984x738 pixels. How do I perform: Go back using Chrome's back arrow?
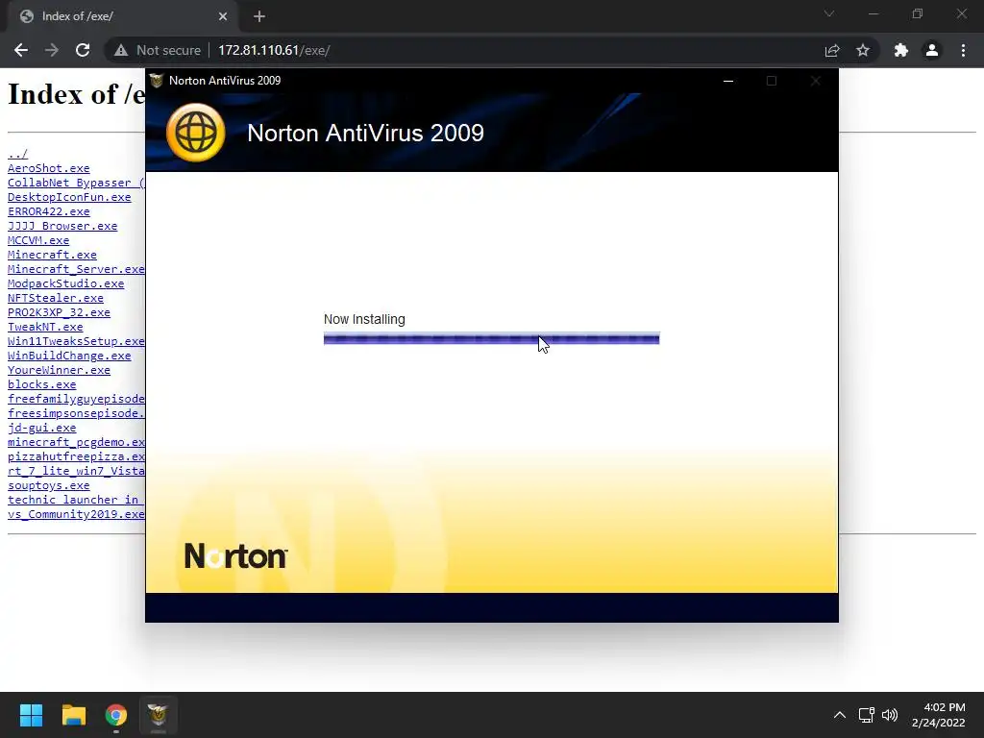click(21, 50)
